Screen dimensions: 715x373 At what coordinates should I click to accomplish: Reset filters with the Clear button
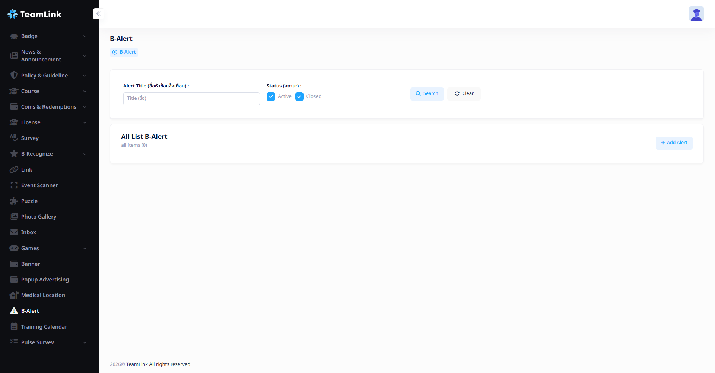pyautogui.click(x=464, y=94)
